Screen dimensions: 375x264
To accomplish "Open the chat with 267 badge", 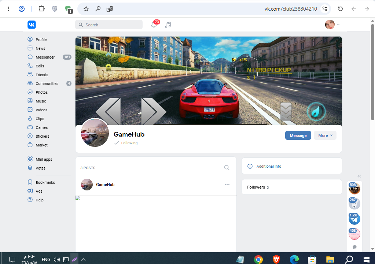I will (354, 203).
